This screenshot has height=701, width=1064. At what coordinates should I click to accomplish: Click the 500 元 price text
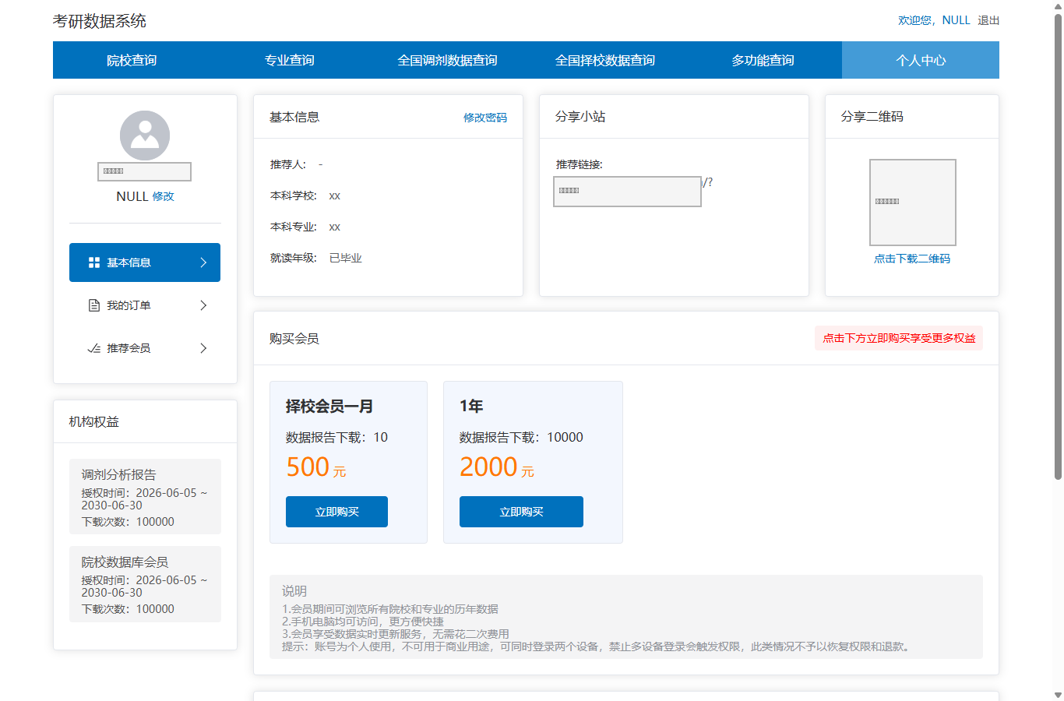[316, 467]
